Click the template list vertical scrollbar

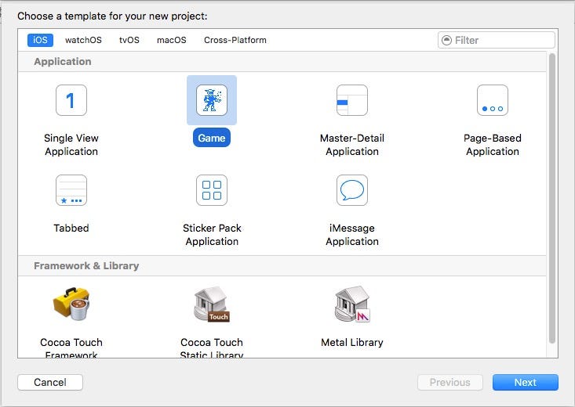[552, 198]
